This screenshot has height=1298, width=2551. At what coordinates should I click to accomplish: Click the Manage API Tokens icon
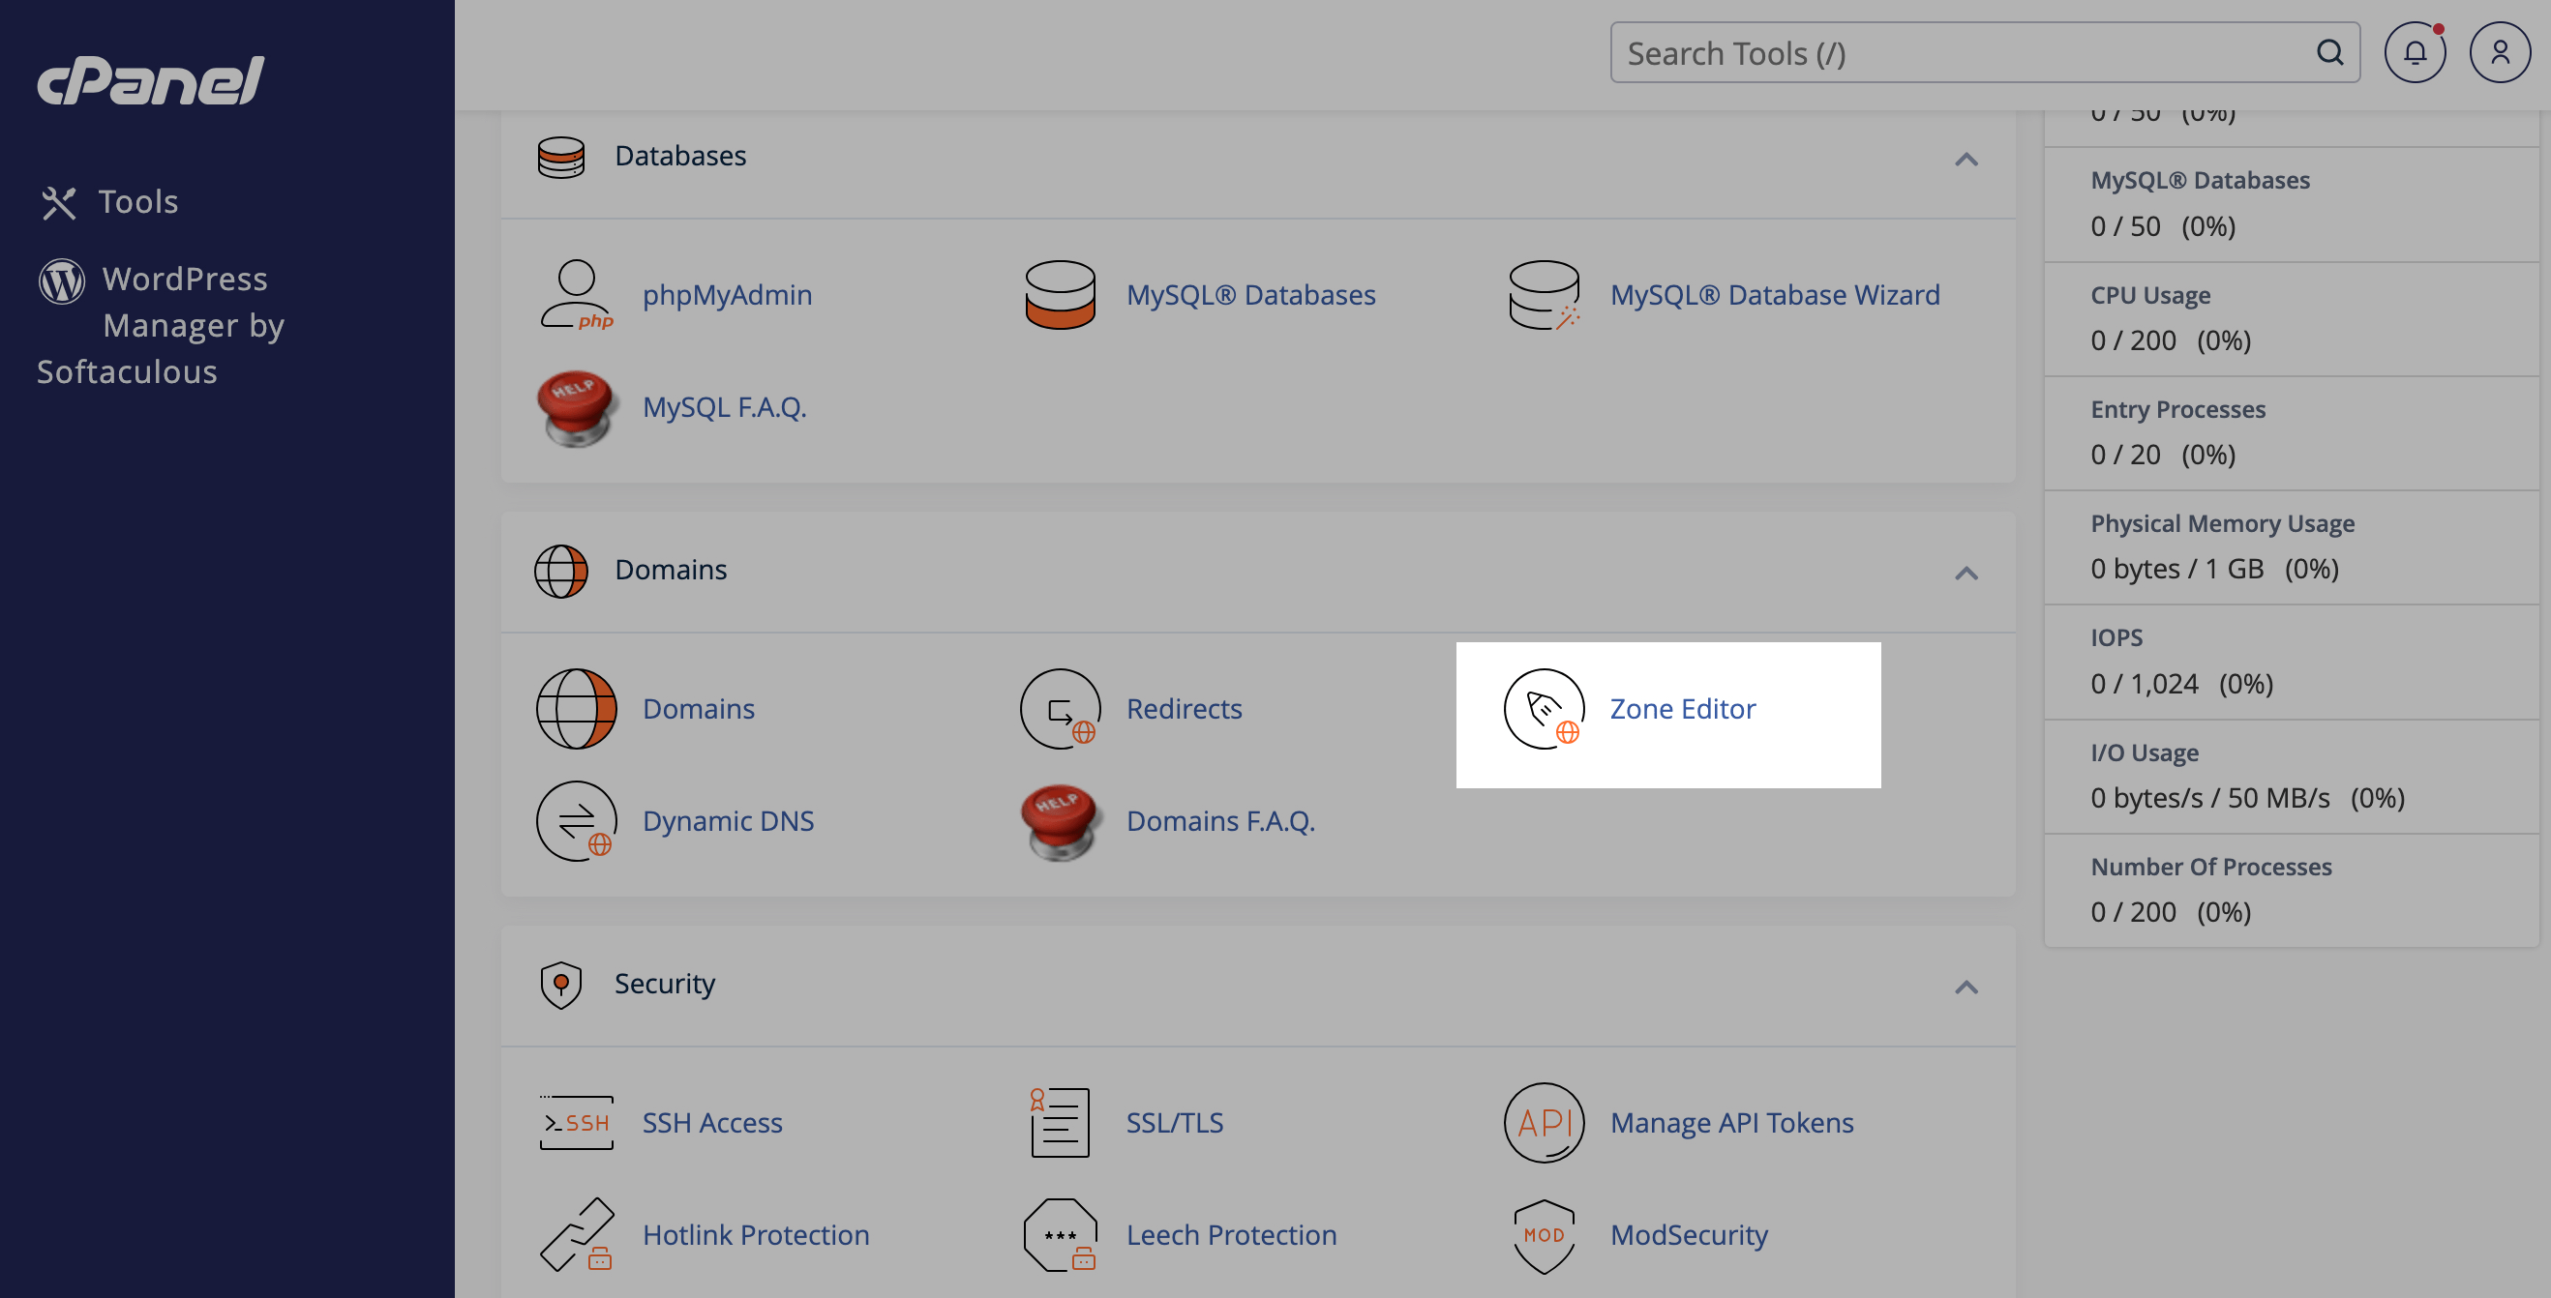coord(1543,1123)
